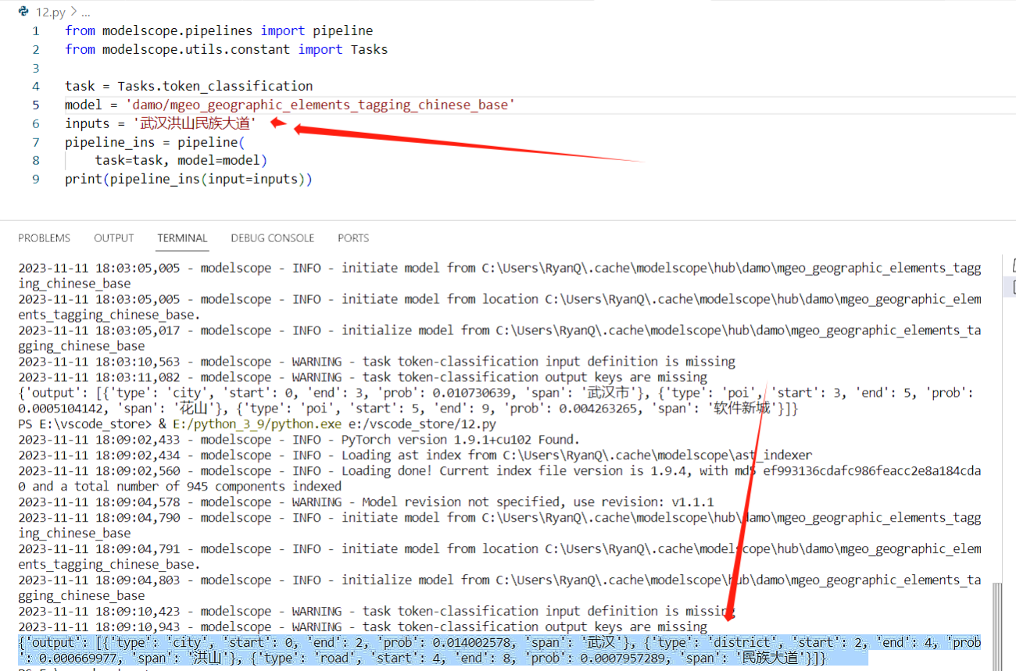Click the 'task=task, model=model)' code line
Viewport: 1016px width, 671px height.
tap(181, 161)
